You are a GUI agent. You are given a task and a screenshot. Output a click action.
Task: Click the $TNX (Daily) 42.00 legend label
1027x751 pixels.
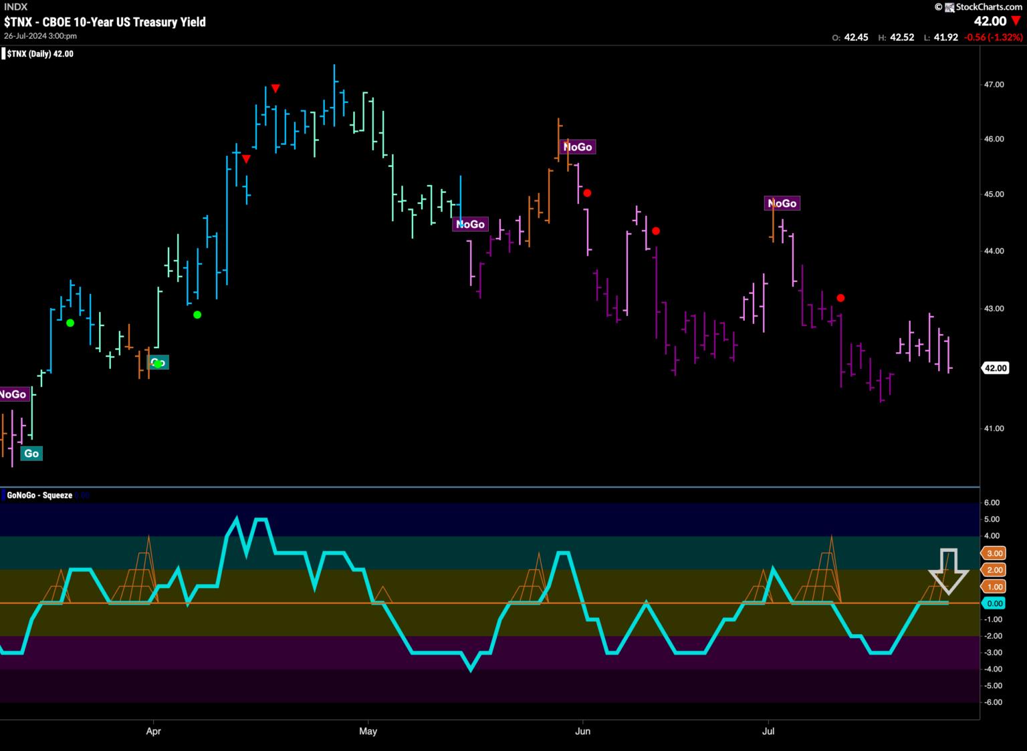point(40,54)
